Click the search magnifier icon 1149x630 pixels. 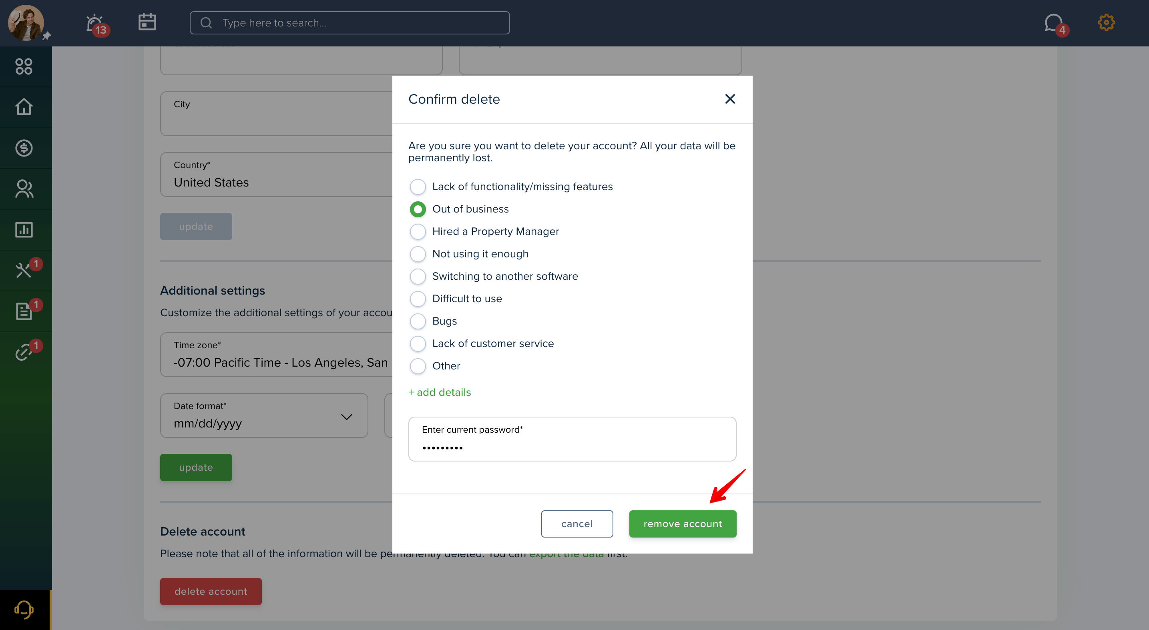click(206, 23)
